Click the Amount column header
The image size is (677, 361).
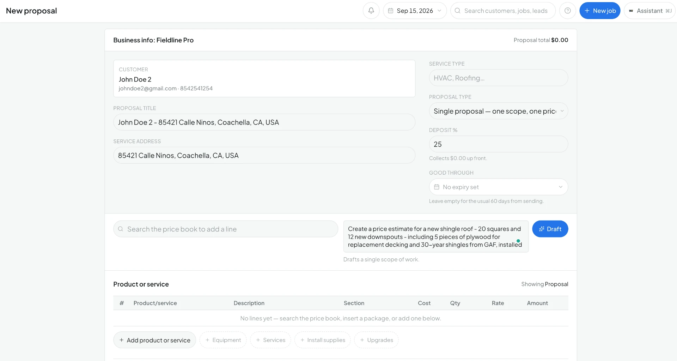pos(537,303)
